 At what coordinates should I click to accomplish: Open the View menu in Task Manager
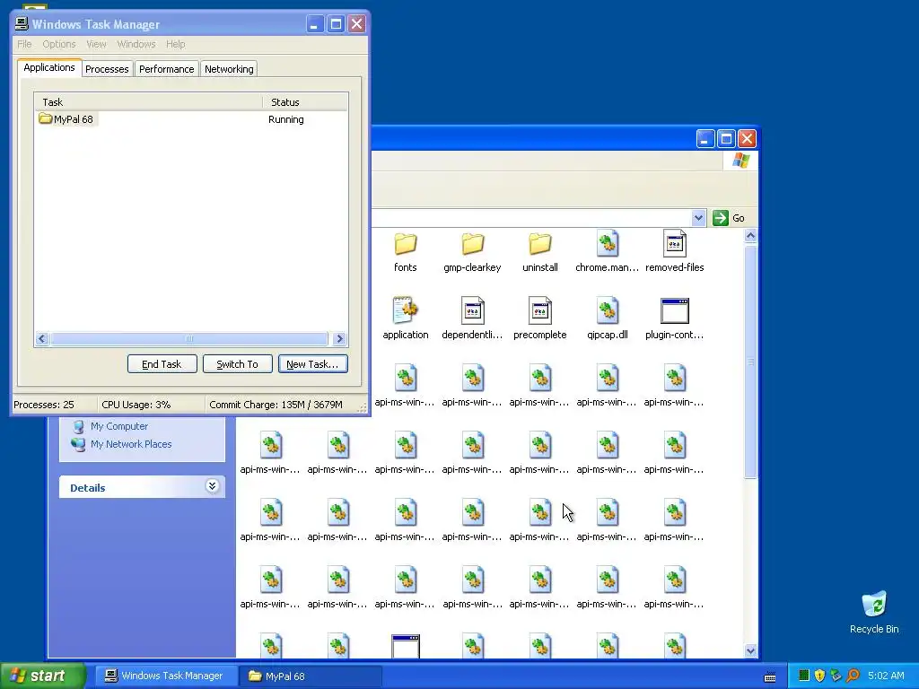point(96,44)
